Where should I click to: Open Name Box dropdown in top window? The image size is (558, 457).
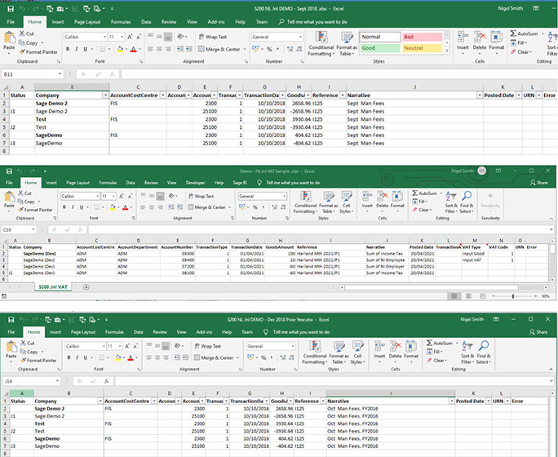point(60,74)
